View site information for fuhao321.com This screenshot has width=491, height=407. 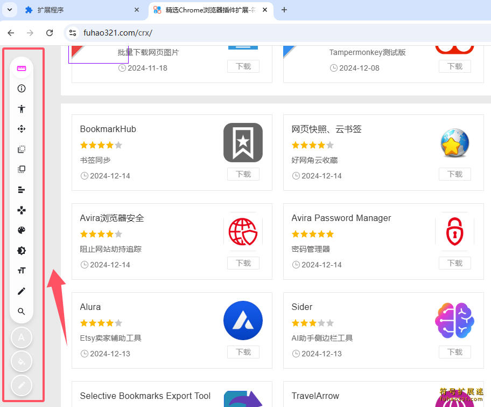[73, 32]
